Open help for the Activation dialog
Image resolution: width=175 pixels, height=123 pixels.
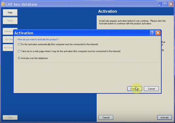(x=153, y=33)
